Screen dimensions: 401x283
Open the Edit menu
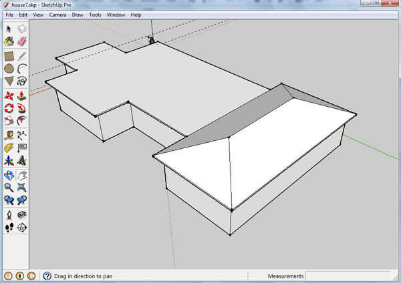23,15
